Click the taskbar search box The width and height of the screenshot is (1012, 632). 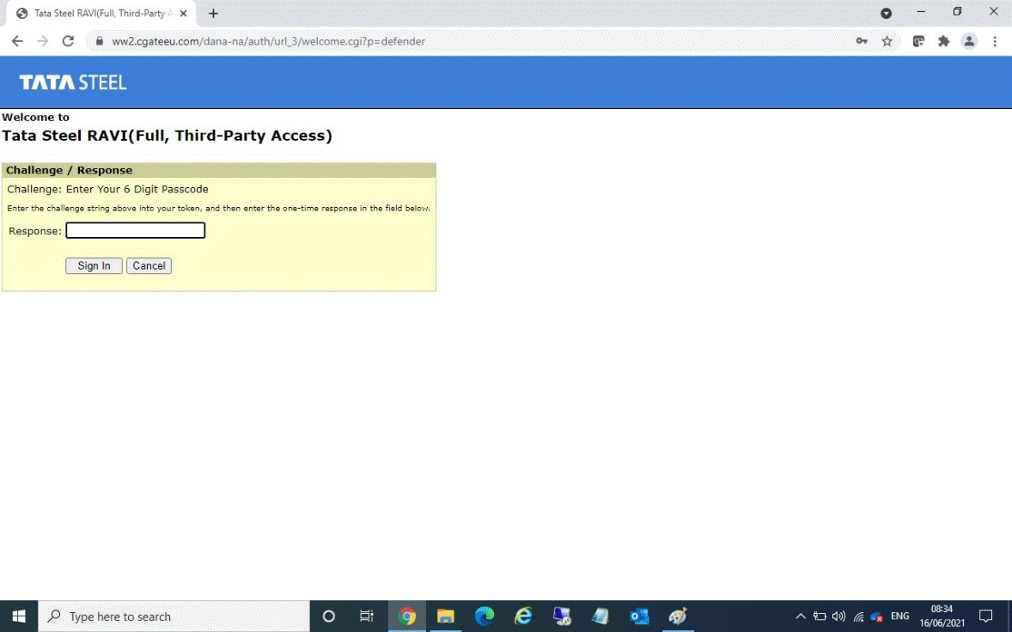(x=174, y=617)
